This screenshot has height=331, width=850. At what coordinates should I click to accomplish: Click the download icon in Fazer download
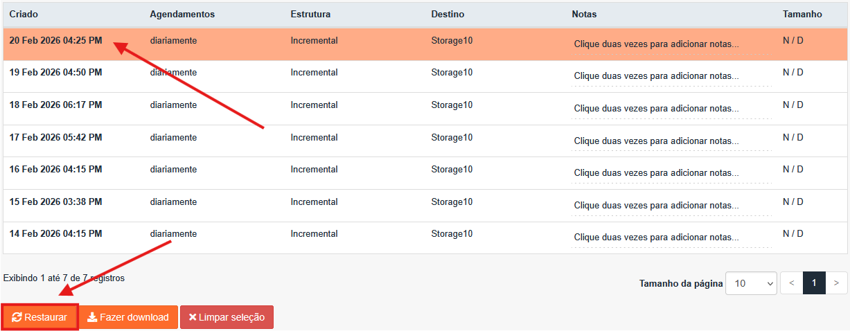tap(91, 317)
